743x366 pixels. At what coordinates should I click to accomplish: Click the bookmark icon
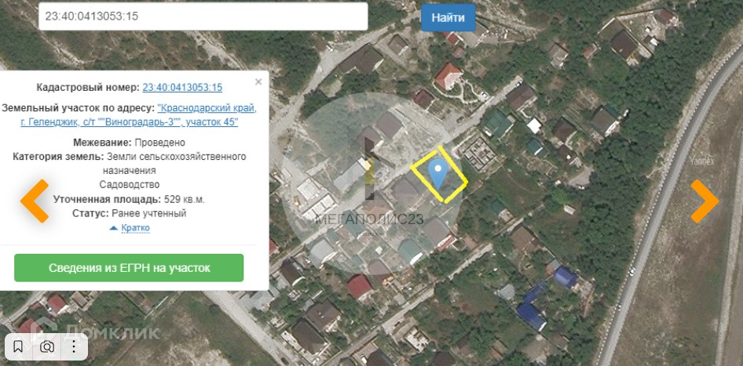point(18,347)
